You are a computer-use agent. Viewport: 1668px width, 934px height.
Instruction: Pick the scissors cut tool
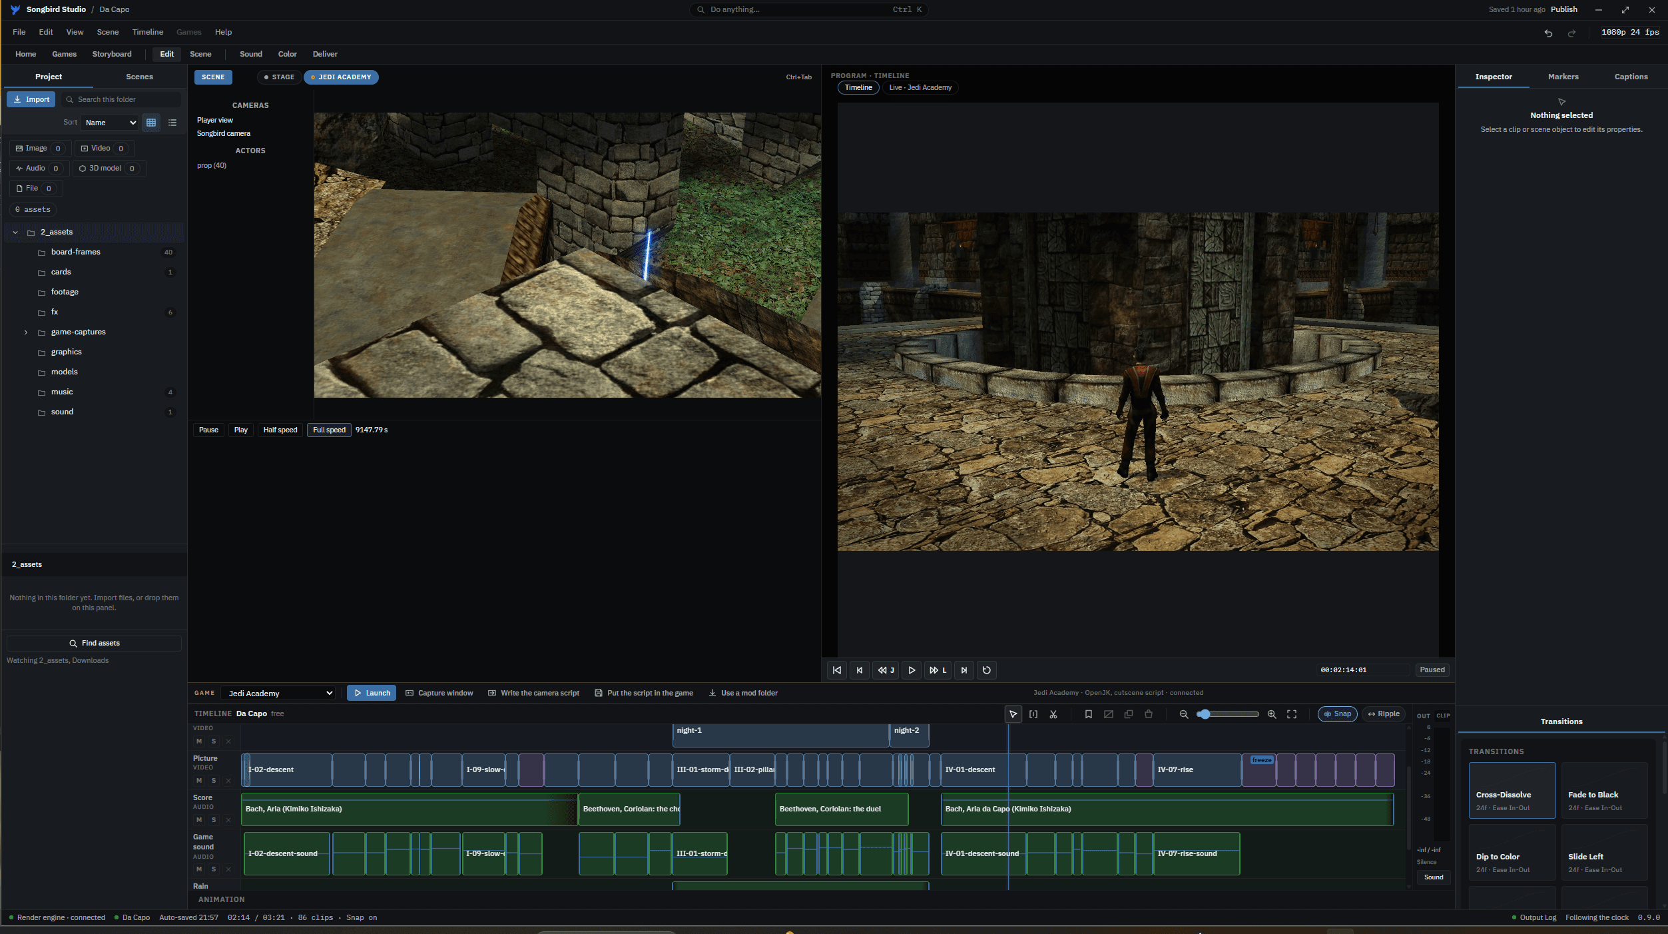click(1053, 714)
